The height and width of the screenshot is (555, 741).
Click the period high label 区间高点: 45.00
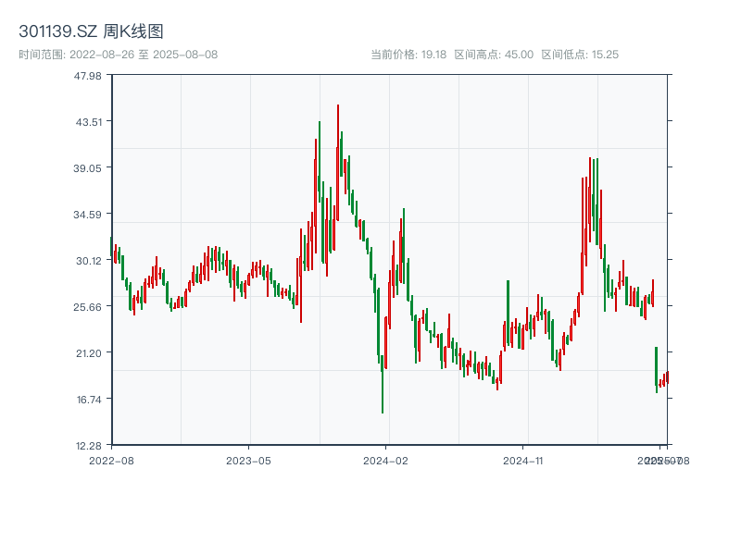(494, 55)
